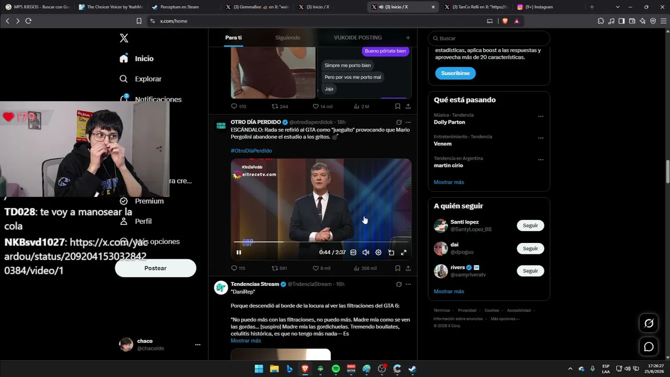Reload the page in the browser toolbar

28,21
